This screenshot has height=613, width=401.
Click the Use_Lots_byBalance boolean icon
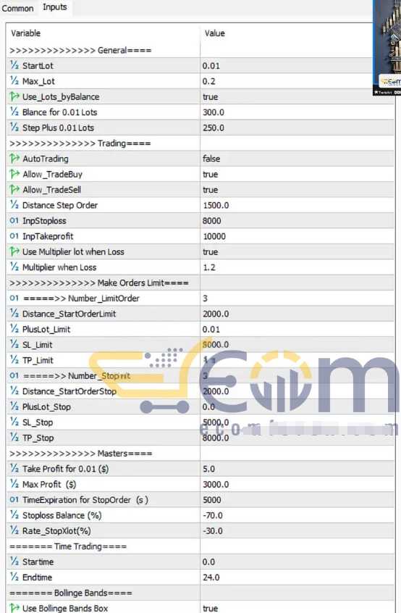pos(14,96)
